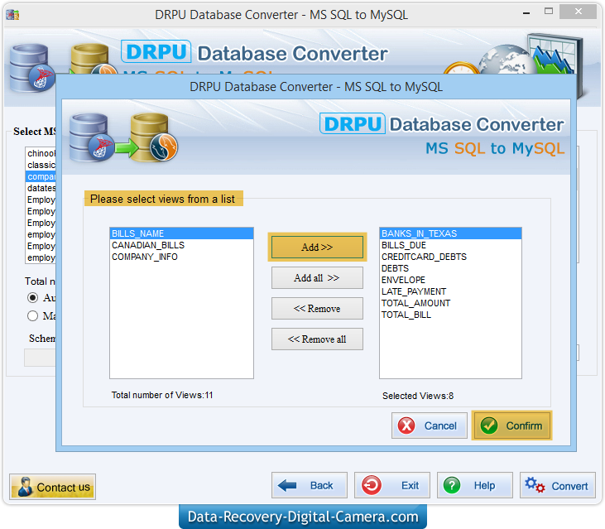The image size is (605, 529).
Task: Go Back in the main window
Action: (x=310, y=485)
